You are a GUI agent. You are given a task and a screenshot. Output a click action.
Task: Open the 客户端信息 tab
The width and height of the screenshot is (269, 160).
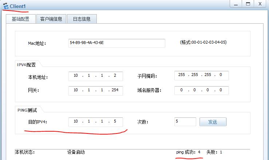[x=51, y=19]
